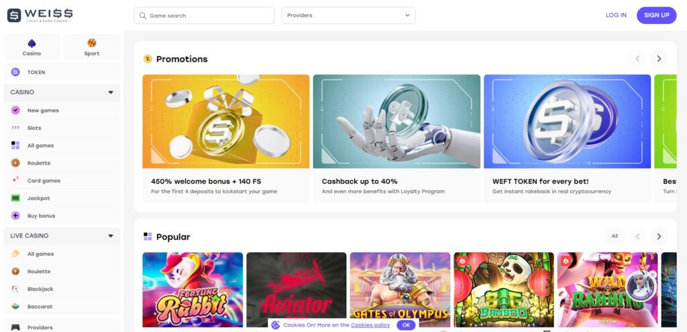687x332 pixels.
Task: Go to next Popular games
Action: pyautogui.click(x=659, y=236)
